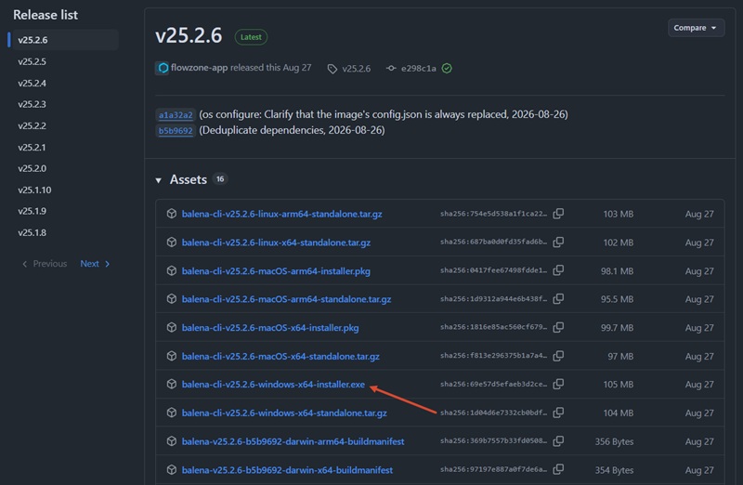Click the flowzone-app avatar icon
Viewport: 743px width, 485px height.
coord(163,68)
